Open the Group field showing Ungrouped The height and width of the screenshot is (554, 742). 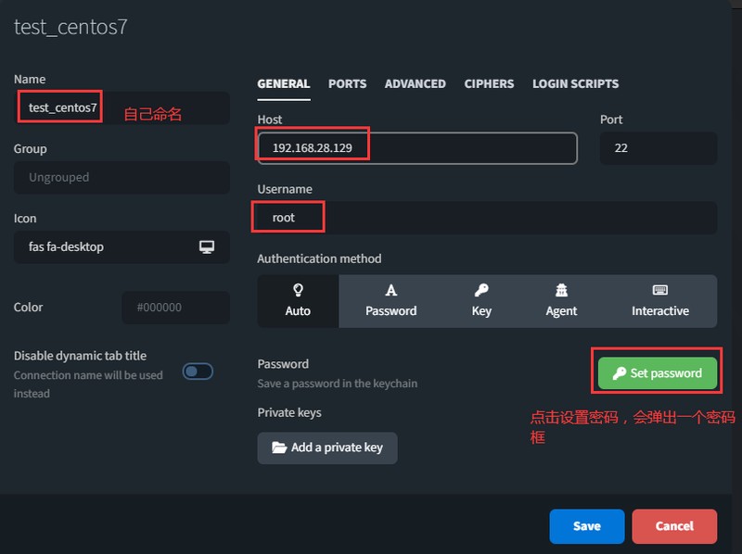[x=122, y=178]
